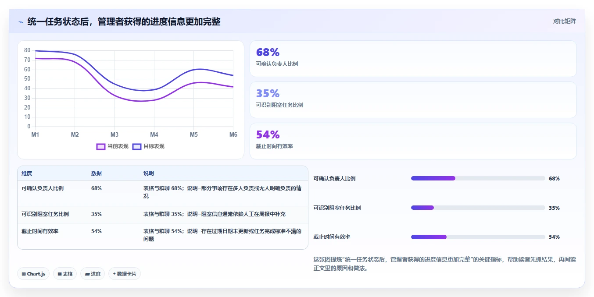Click the sparkle icon in 数据卡片 chip
Viewport: 594px width, 297px height.
[115, 274]
